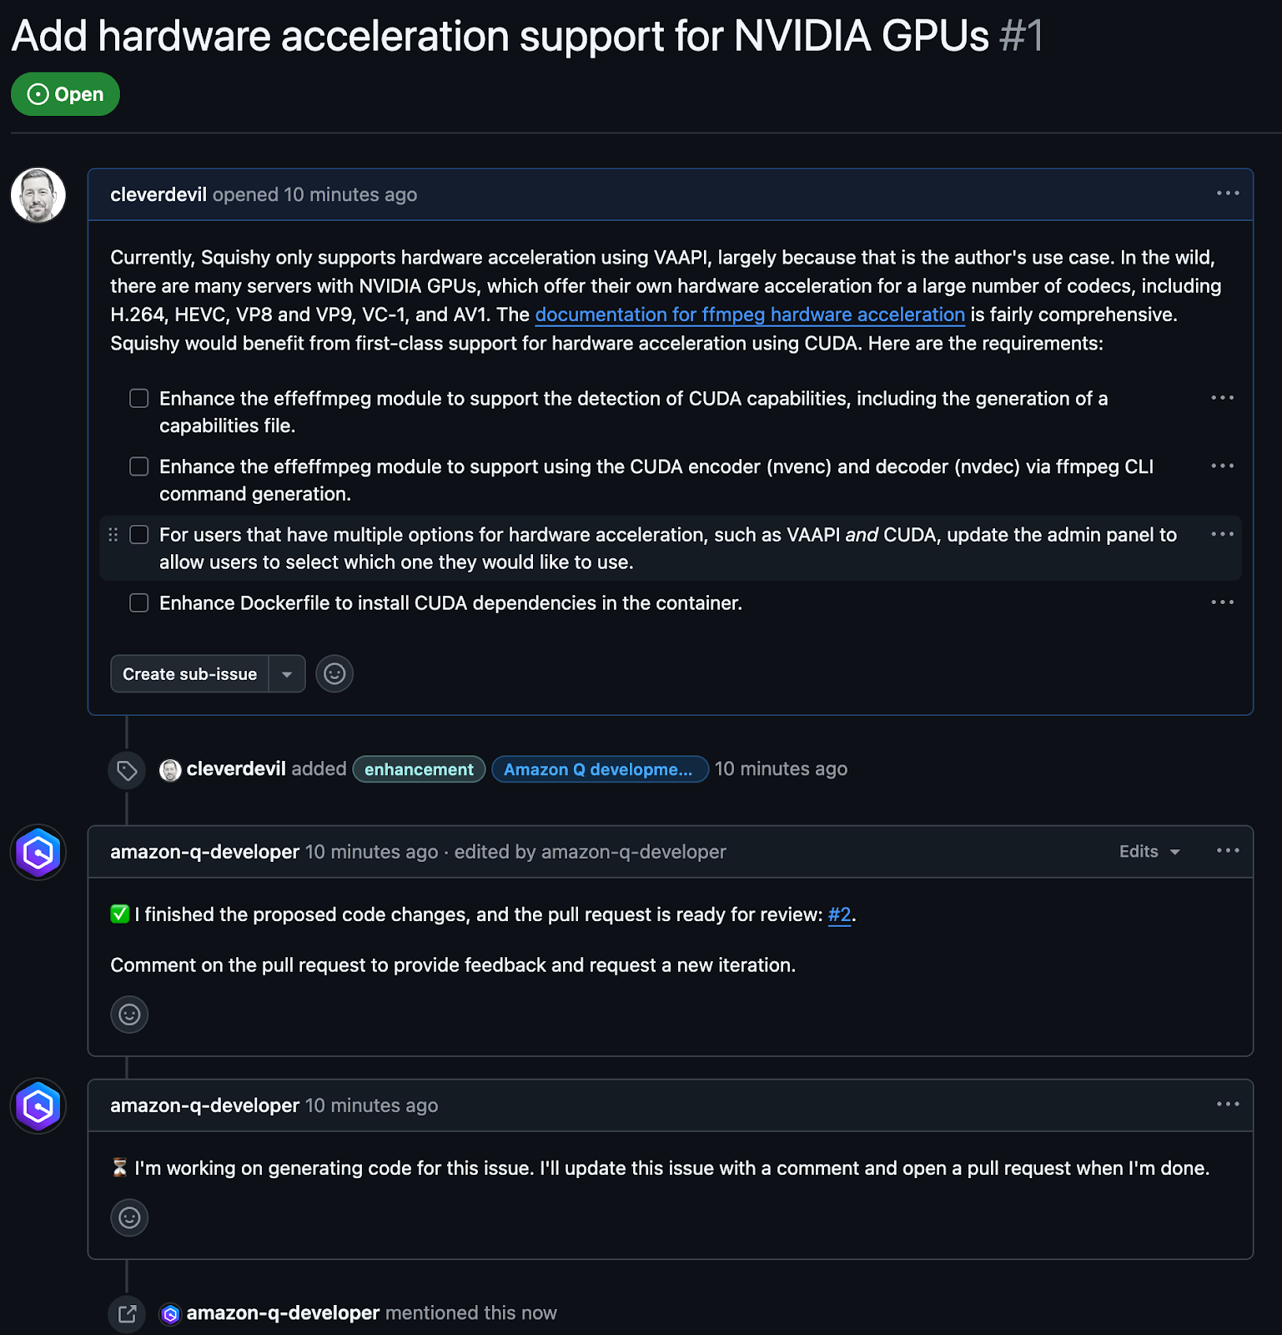Open pull request #2 link

(839, 914)
